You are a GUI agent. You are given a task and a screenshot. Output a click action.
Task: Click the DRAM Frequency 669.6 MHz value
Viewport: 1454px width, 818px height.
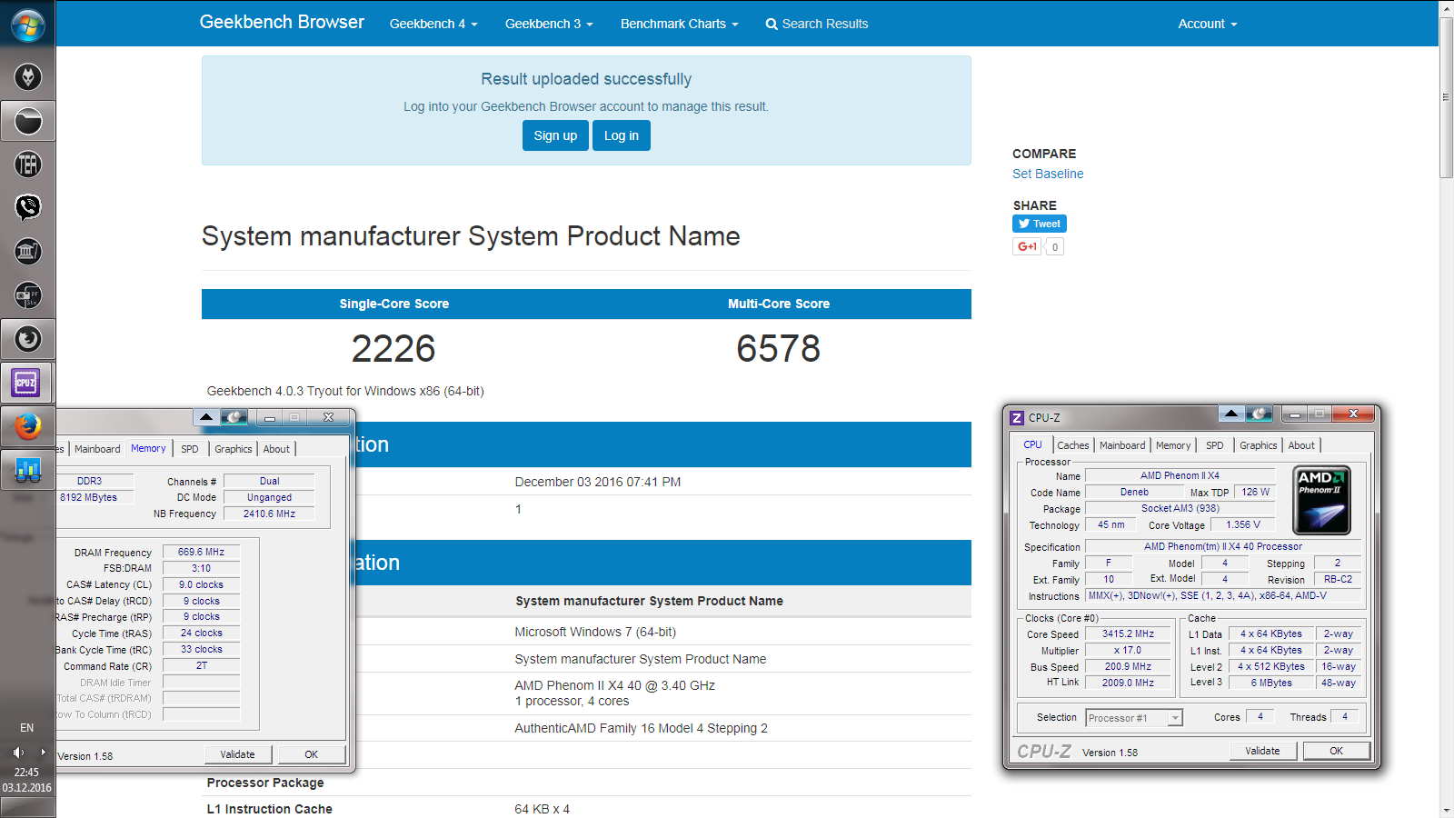(202, 552)
